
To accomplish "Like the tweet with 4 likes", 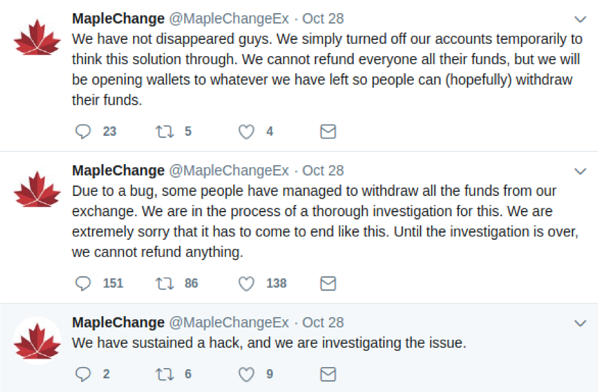I will pos(246,132).
